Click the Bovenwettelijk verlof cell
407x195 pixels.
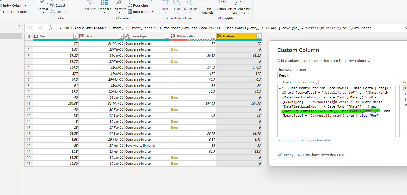147,146
